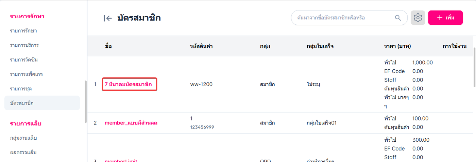
Task: Click the ราคา (บาท) column header
Action: 397,46
